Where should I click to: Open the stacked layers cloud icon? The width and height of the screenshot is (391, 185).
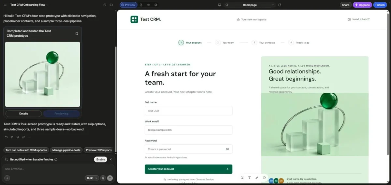[x=156, y=5]
